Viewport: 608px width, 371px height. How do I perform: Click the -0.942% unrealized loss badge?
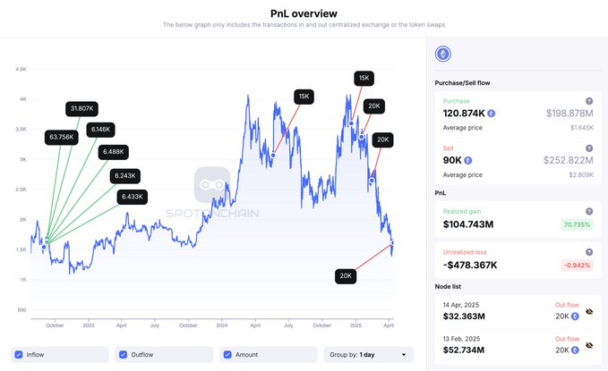[576, 266]
